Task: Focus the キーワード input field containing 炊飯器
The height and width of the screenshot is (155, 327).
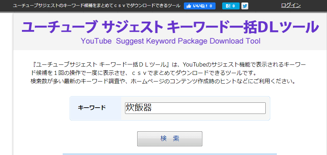Action: pyautogui.click(x=195, y=108)
